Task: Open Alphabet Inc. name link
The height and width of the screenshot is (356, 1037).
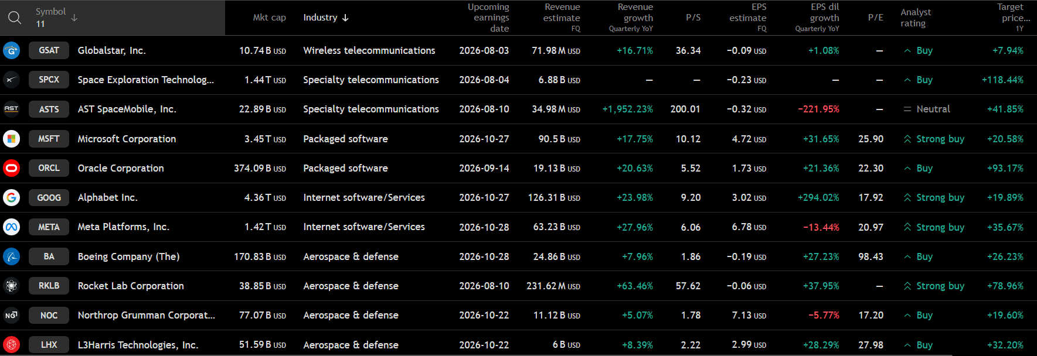Action: pyautogui.click(x=107, y=197)
